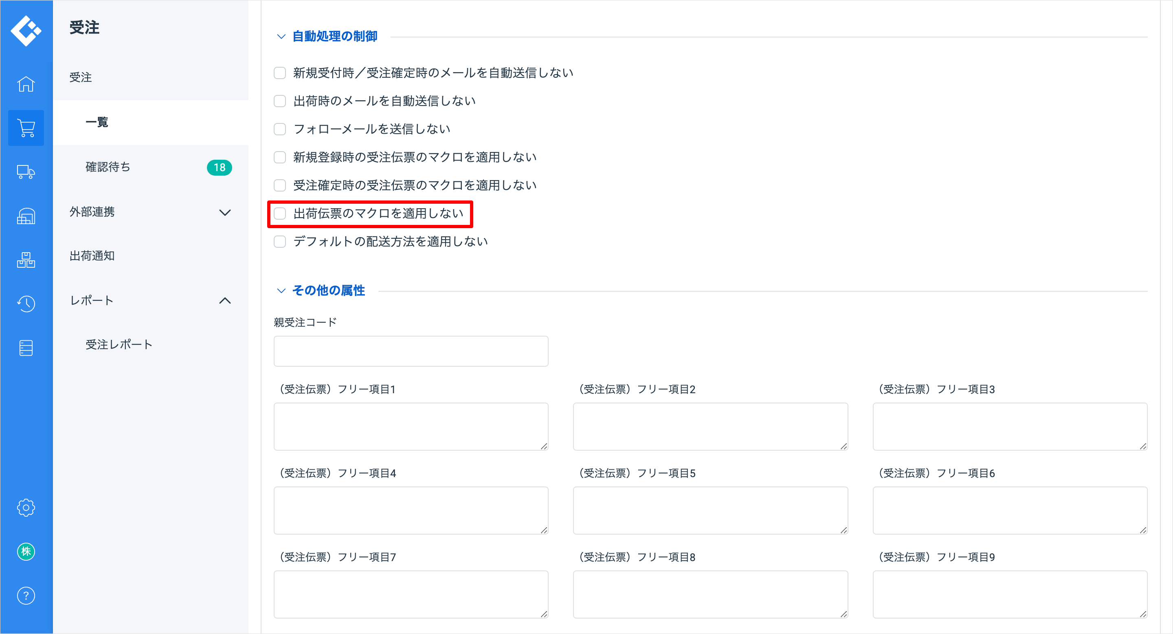Click the app logo at the top of the sidebar
The width and height of the screenshot is (1173, 634).
pyautogui.click(x=26, y=31)
